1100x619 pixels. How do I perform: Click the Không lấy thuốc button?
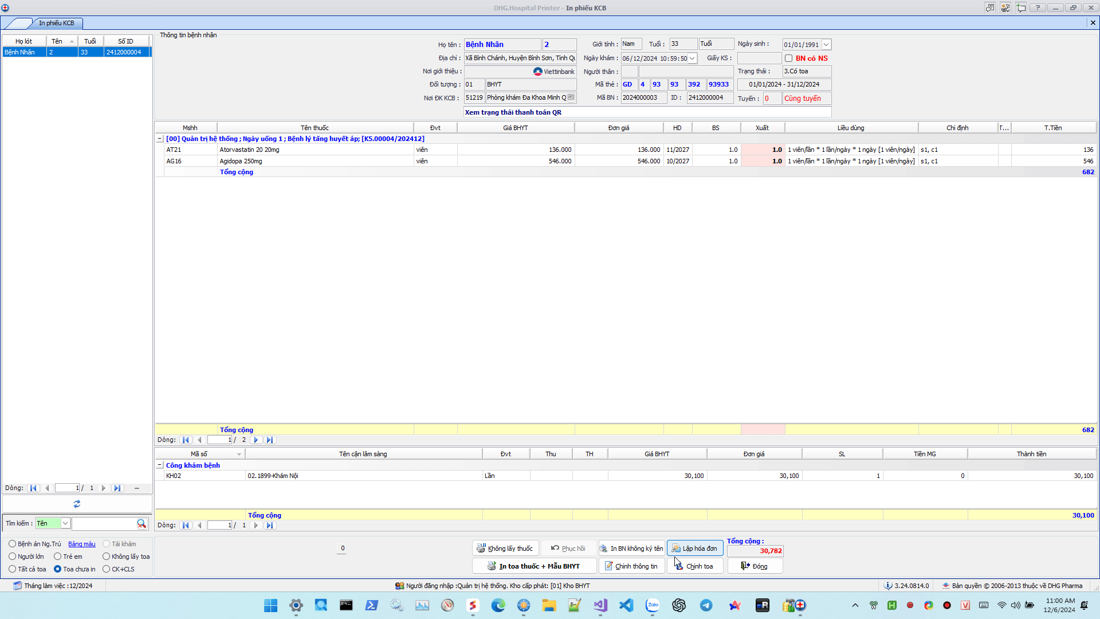tap(505, 549)
